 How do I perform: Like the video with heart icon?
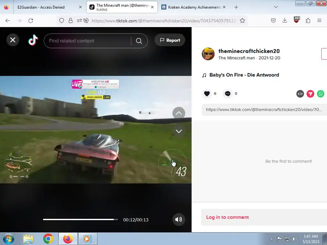pyautogui.click(x=207, y=93)
